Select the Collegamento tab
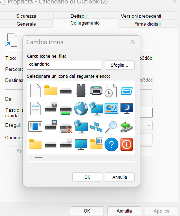Image resolution: width=180 pixels, height=216 pixels. pyautogui.click(x=85, y=23)
